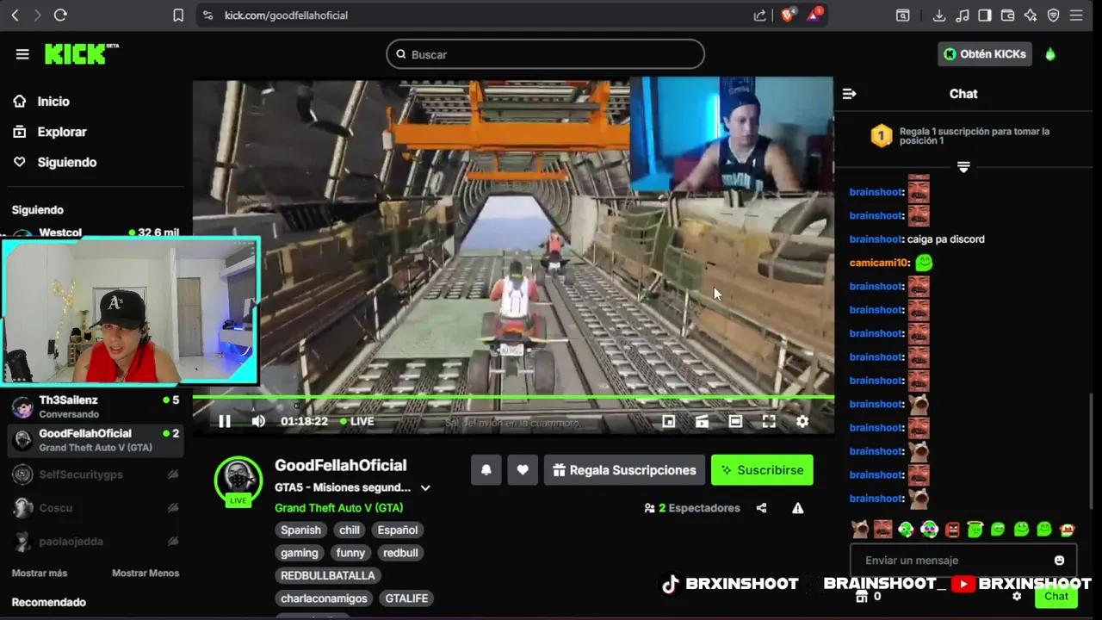This screenshot has width=1102, height=620.
Task: Click the green flame icon in header
Action: 1049,54
